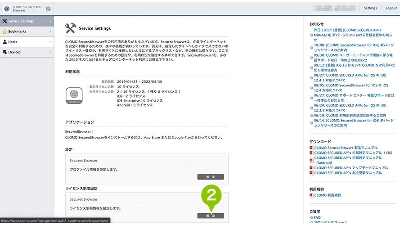Click the Bookmarks star icon

click(4, 31)
